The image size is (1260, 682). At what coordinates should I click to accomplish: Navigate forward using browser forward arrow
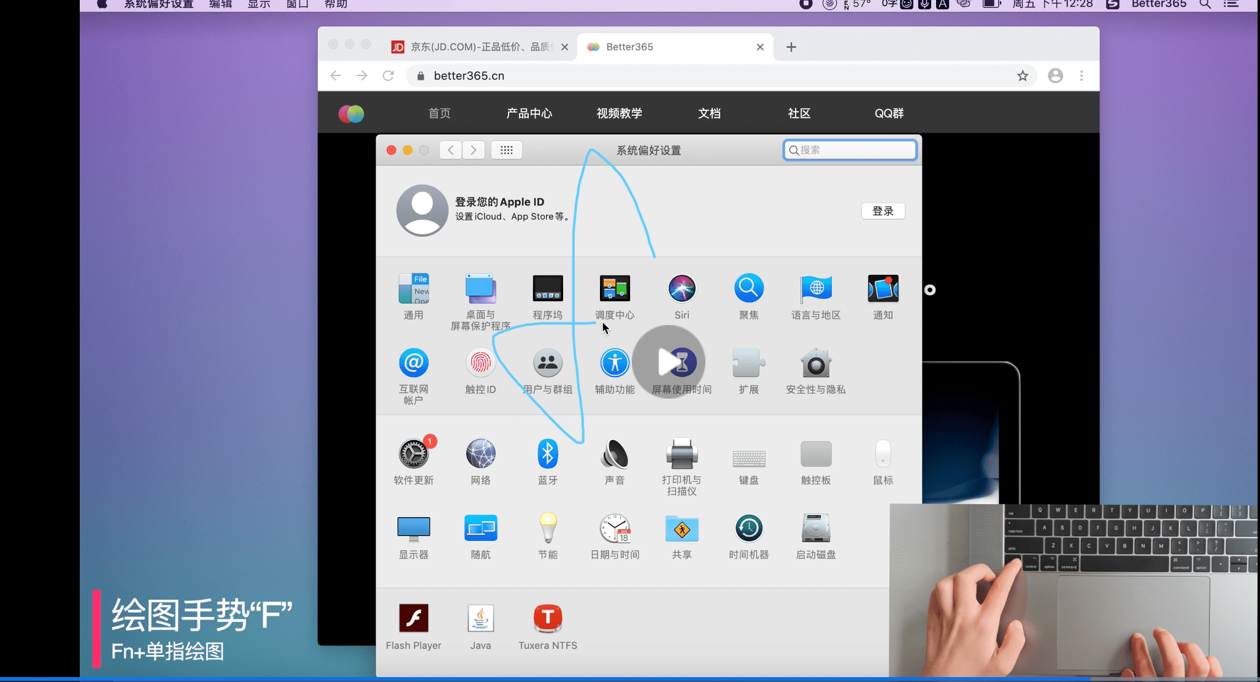point(362,75)
